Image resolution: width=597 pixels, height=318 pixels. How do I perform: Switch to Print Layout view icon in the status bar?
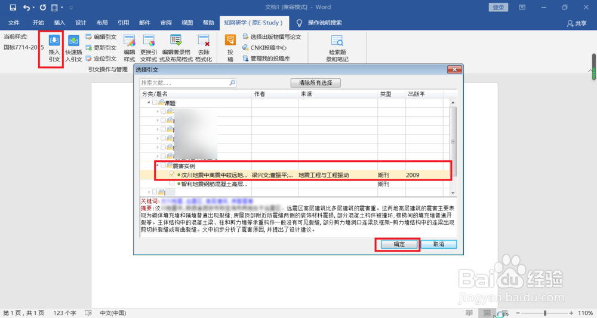[x=487, y=313]
